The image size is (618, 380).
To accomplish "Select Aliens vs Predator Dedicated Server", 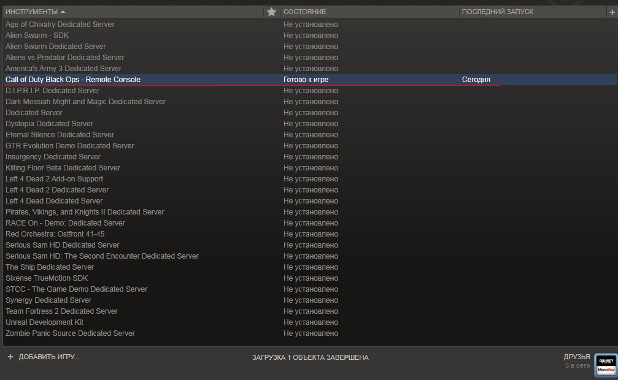I will (64, 58).
